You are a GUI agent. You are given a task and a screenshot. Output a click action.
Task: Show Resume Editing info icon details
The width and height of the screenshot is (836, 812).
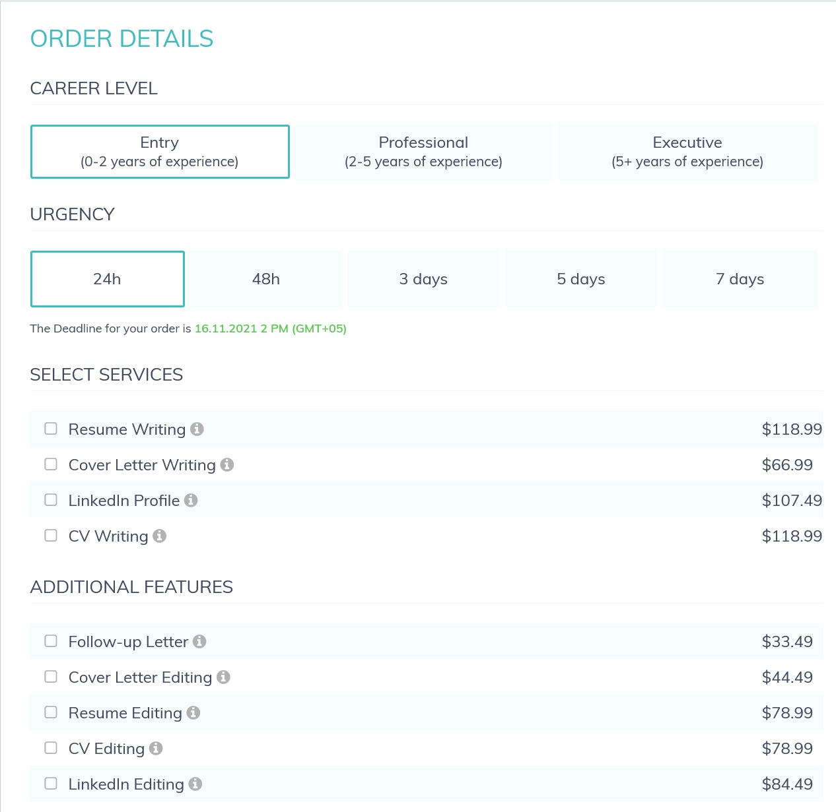[193, 712]
